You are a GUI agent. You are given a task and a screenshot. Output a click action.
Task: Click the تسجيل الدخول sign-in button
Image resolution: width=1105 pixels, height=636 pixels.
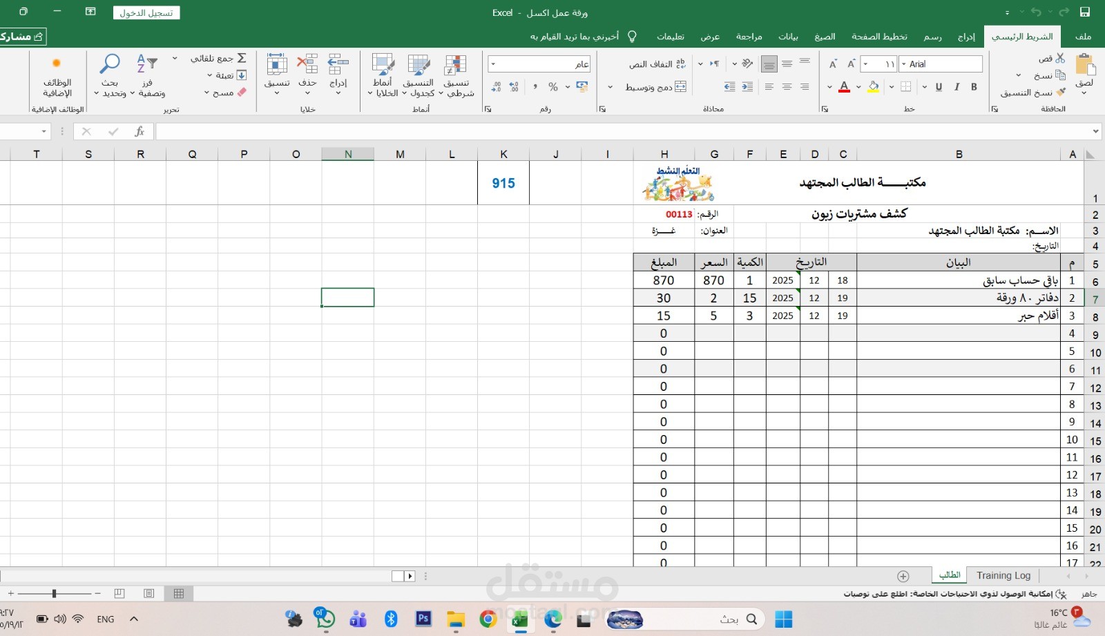click(x=146, y=12)
